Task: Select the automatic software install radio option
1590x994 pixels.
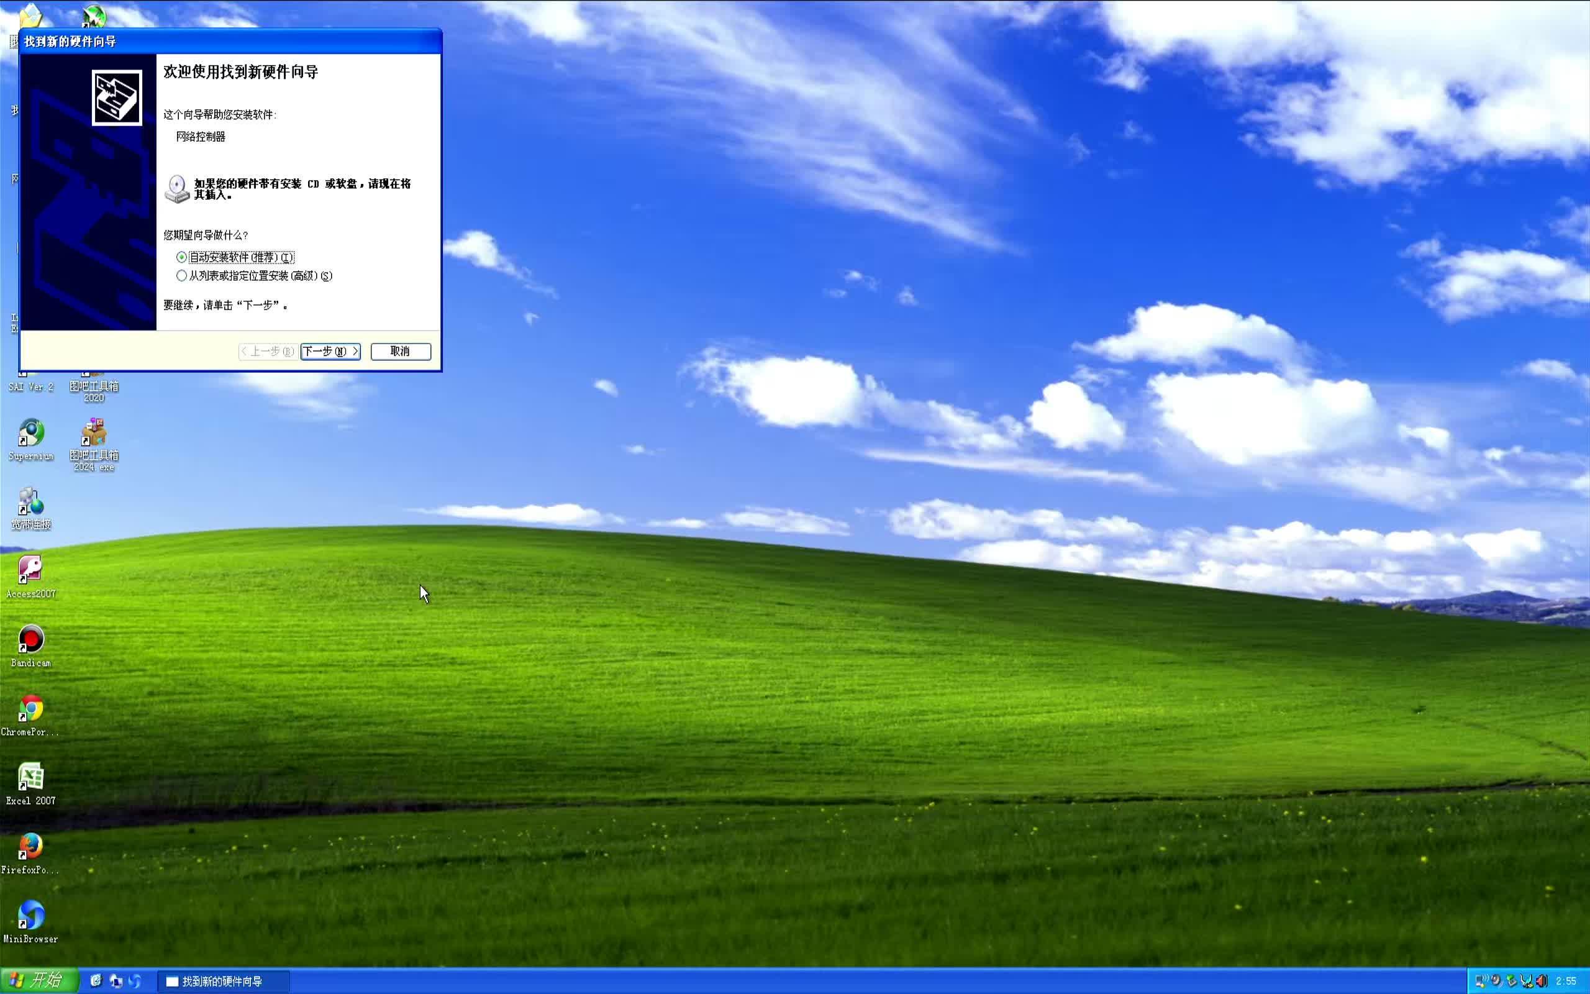Action: [x=181, y=257]
